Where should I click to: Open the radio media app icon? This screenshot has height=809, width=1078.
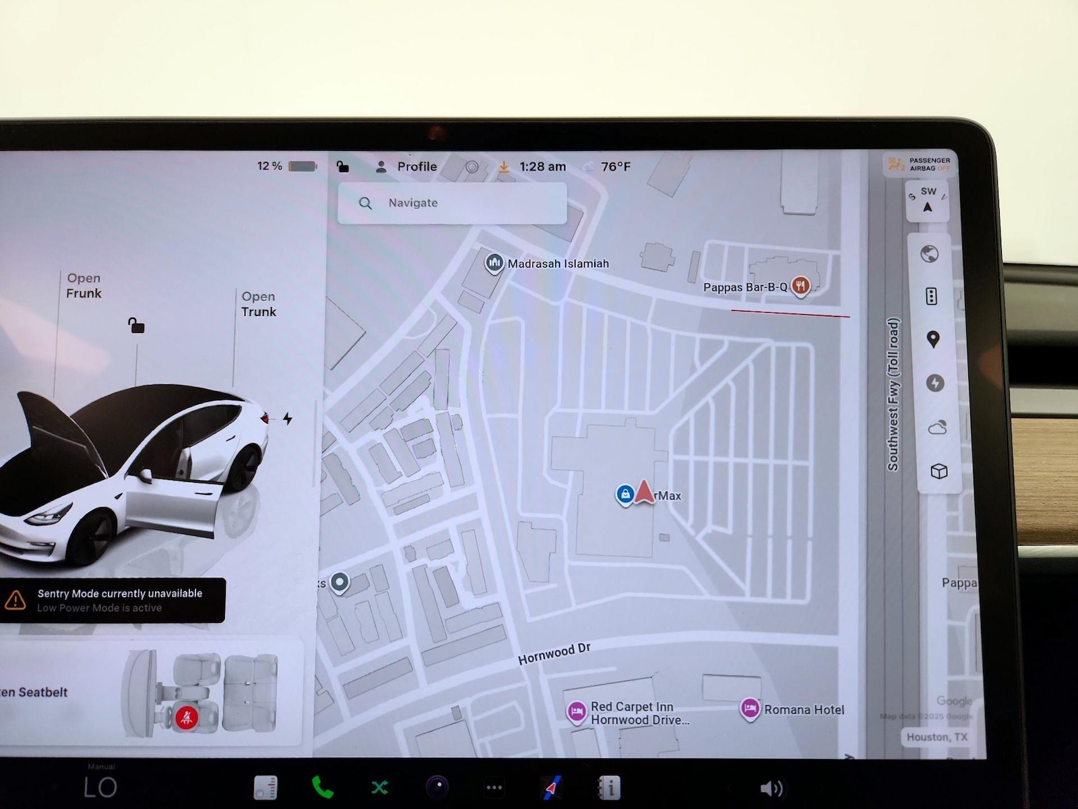pos(265,787)
